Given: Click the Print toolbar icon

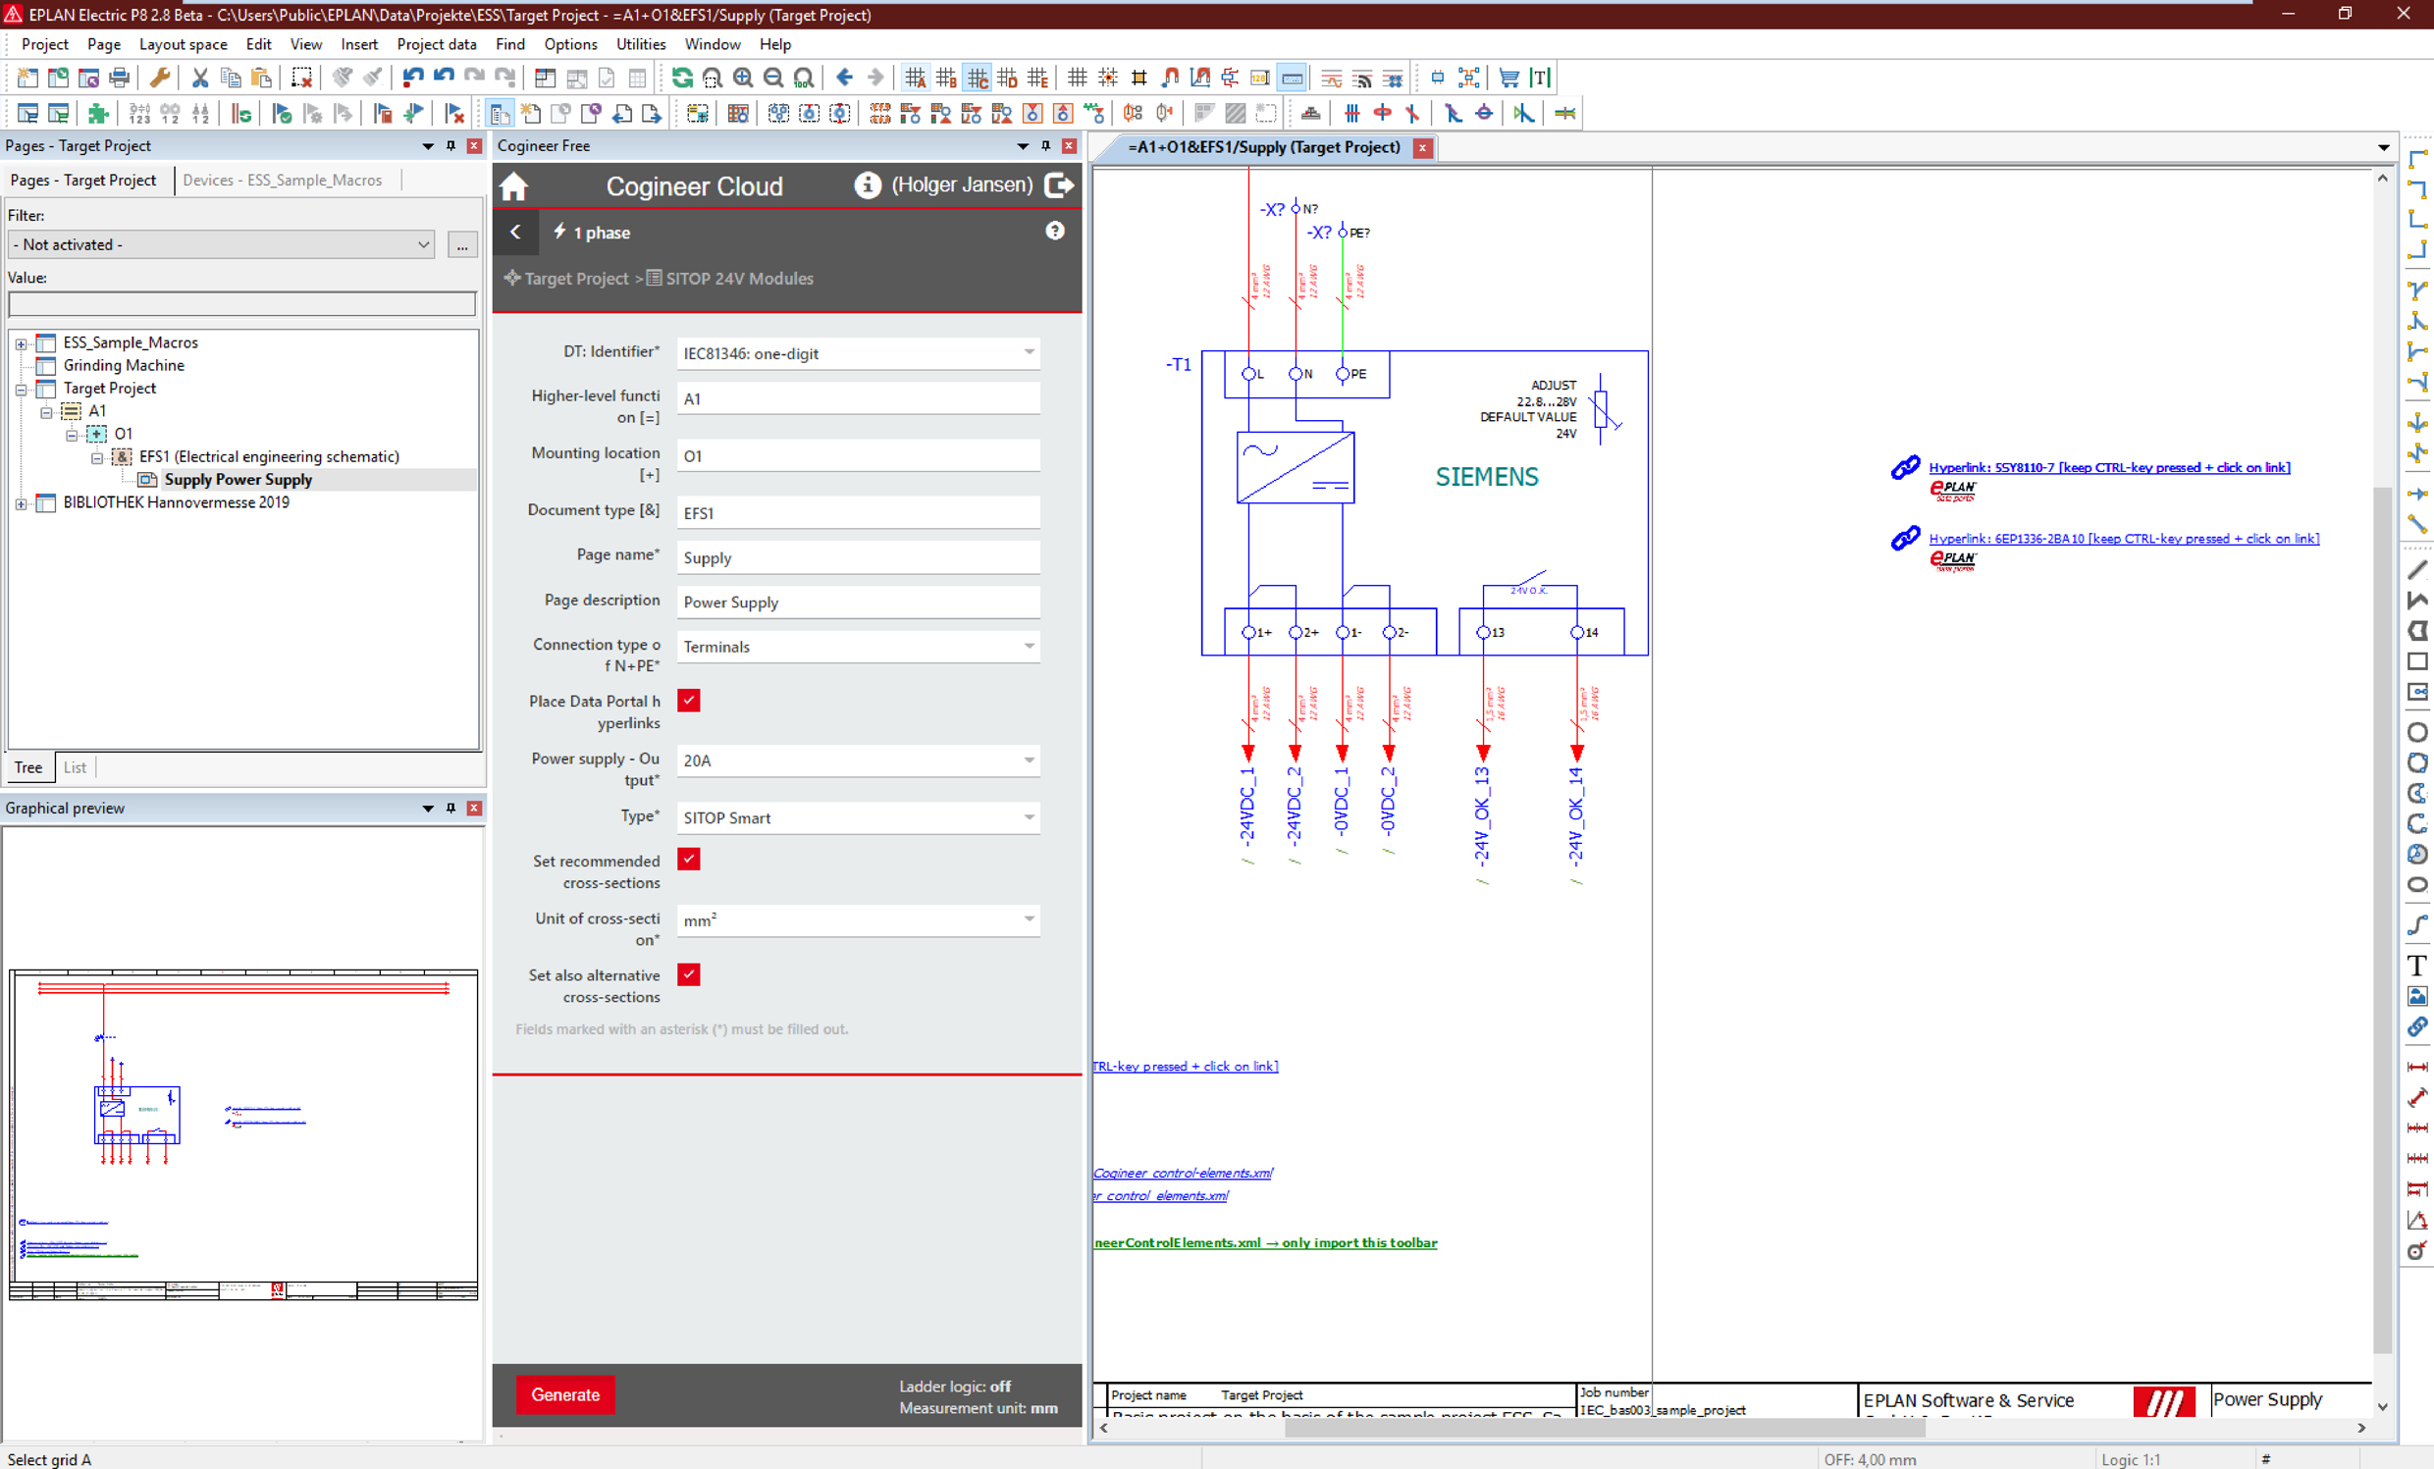Looking at the screenshot, I should (120, 78).
